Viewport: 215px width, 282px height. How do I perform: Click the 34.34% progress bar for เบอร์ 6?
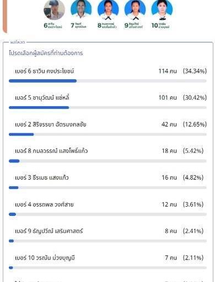click(x=108, y=81)
